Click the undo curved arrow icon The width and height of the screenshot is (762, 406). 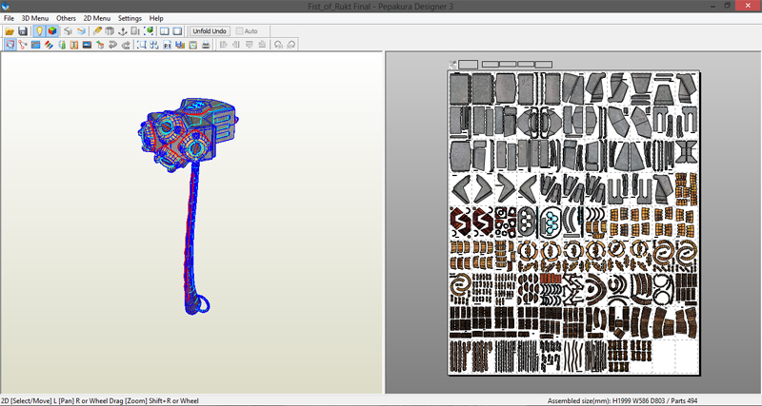click(112, 45)
